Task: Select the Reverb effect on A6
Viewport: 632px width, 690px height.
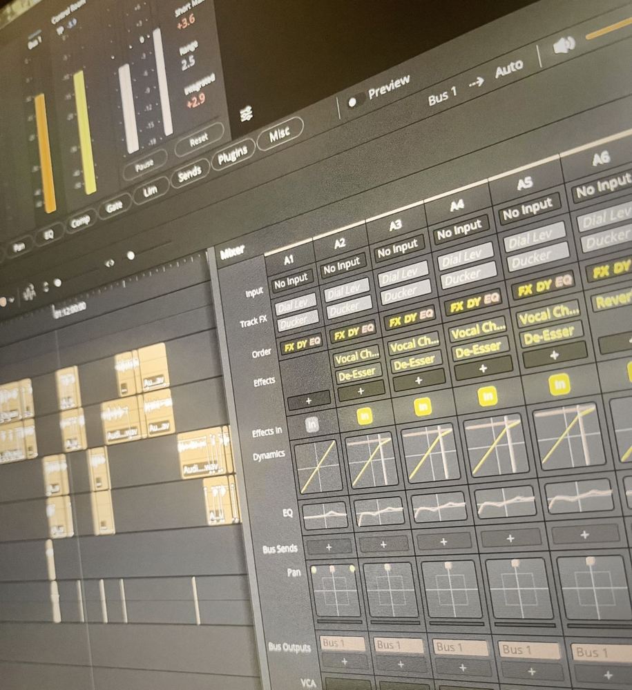Action: pyautogui.click(x=614, y=299)
